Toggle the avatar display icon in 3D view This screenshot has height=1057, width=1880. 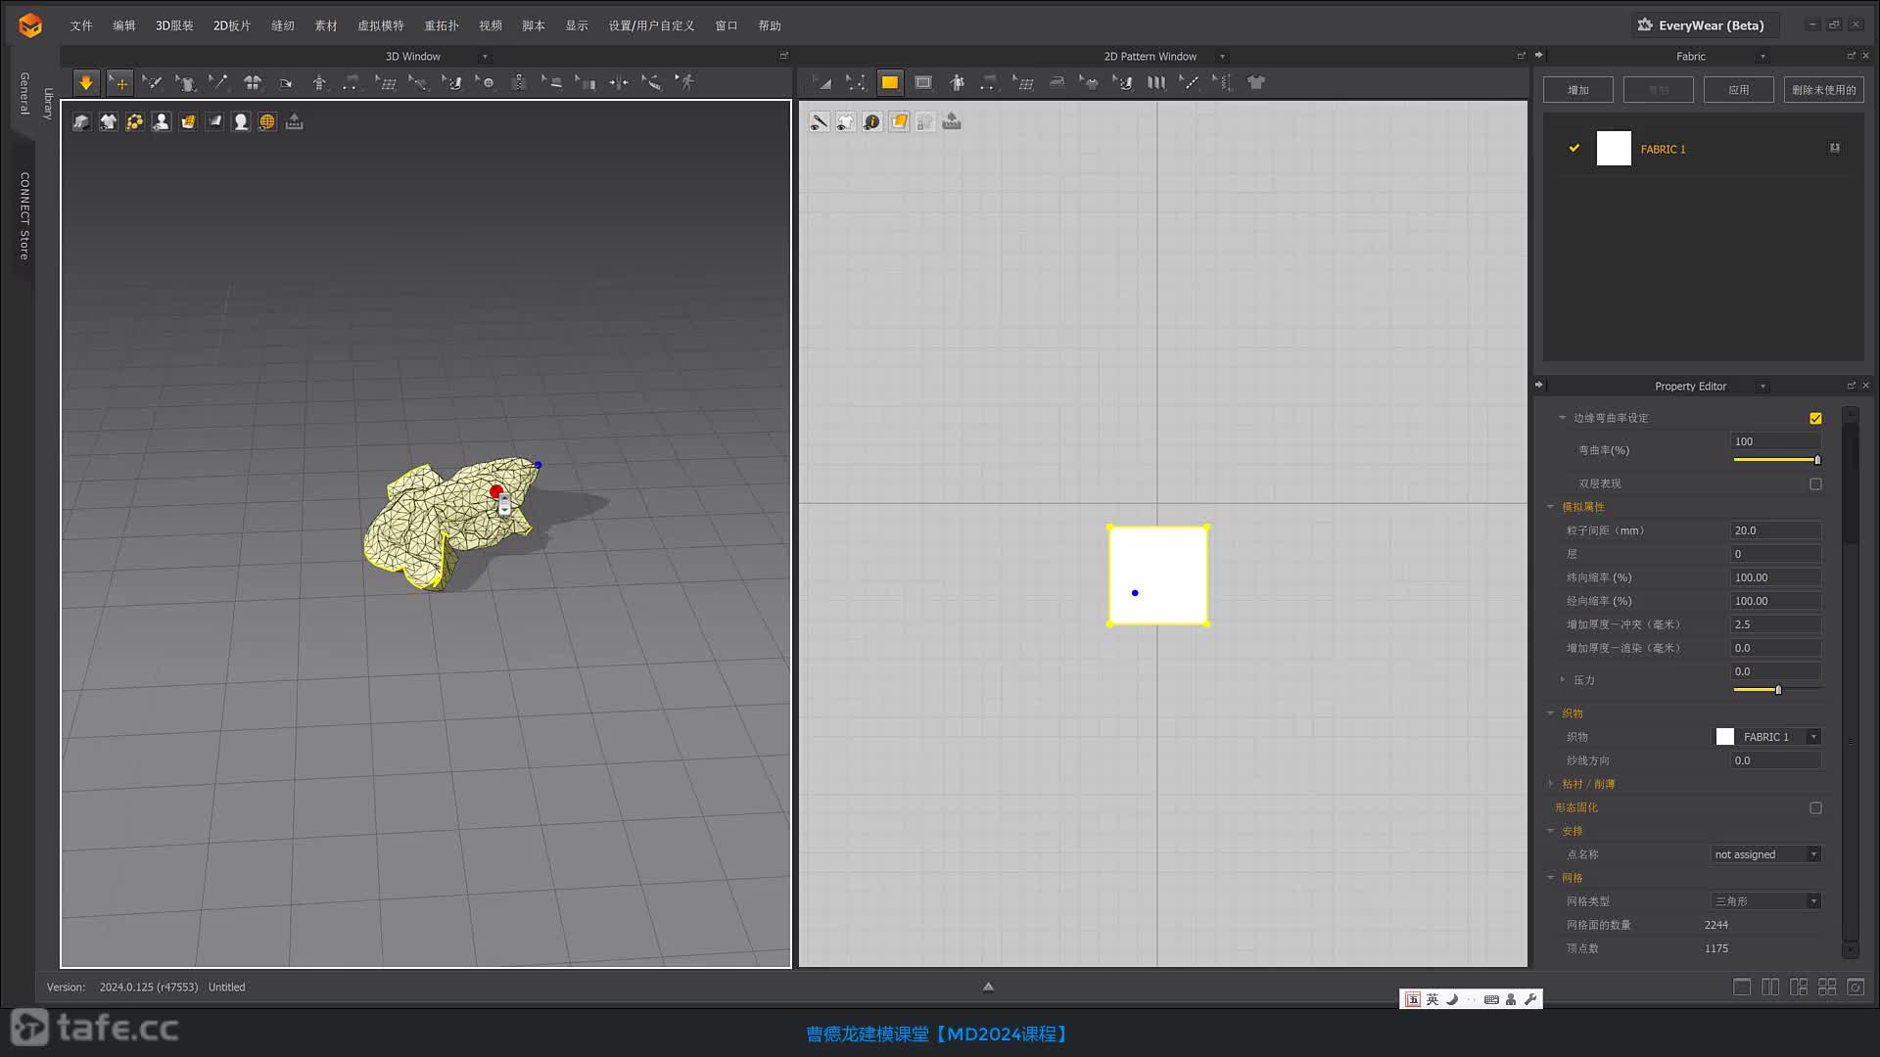[162, 121]
